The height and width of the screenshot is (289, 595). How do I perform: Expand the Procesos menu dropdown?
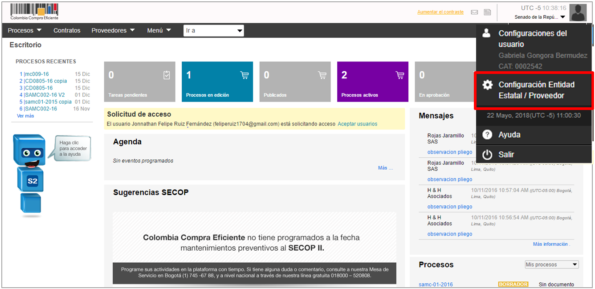pyautogui.click(x=25, y=31)
